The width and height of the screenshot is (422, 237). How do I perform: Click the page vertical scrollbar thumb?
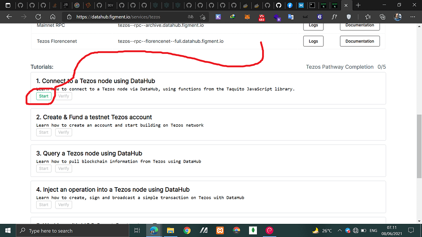pos(419,146)
